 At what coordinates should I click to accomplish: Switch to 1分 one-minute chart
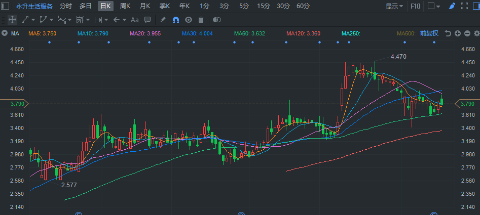click(204, 6)
